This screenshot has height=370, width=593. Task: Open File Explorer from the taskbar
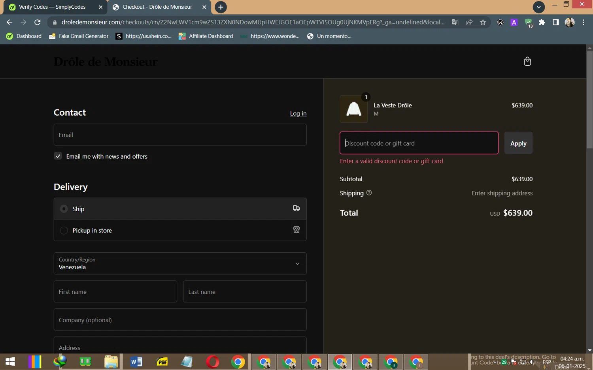click(111, 362)
